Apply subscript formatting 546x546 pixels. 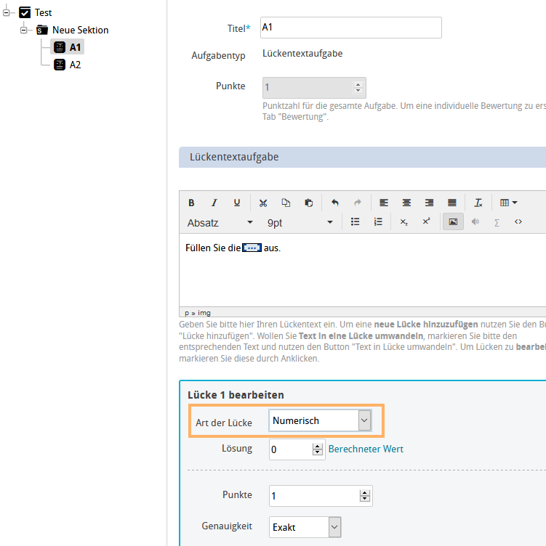click(404, 222)
